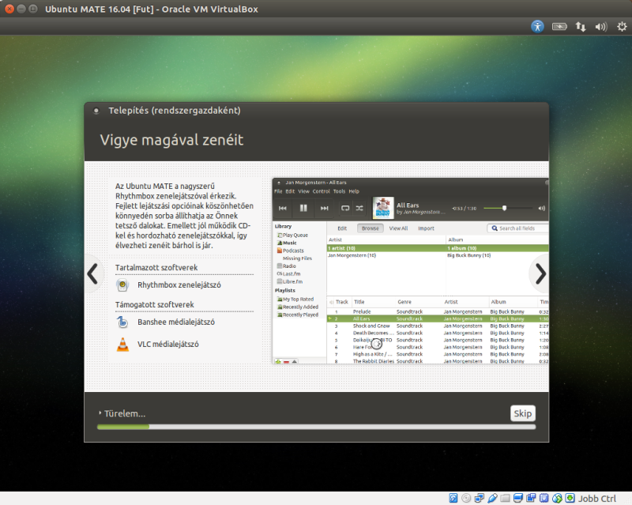Open the Help menu in Rhythmbox
632x505 pixels.
[354, 191]
